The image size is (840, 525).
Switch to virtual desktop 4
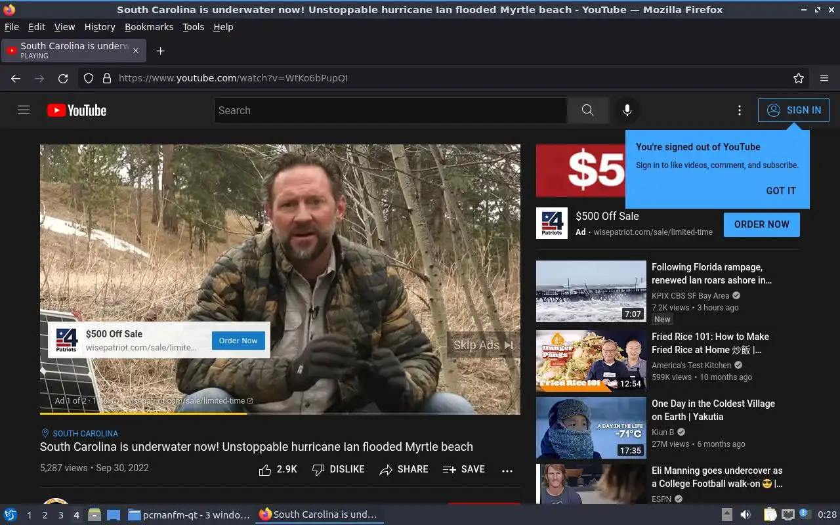tap(76, 515)
